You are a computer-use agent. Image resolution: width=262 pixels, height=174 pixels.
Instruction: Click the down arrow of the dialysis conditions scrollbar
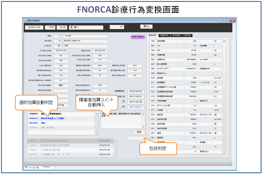pyautogui.click(x=224, y=153)
